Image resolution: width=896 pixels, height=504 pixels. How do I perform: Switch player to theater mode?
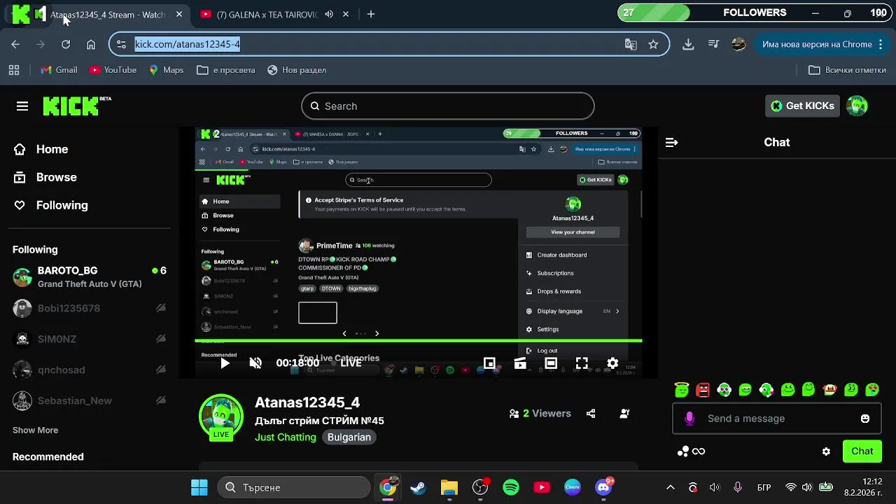[551, 363]
